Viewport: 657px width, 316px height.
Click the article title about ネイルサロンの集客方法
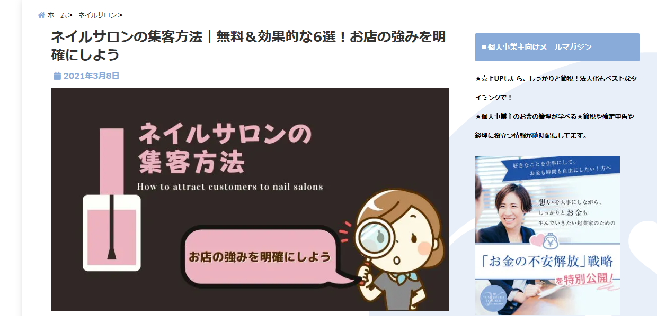[248, 45]
